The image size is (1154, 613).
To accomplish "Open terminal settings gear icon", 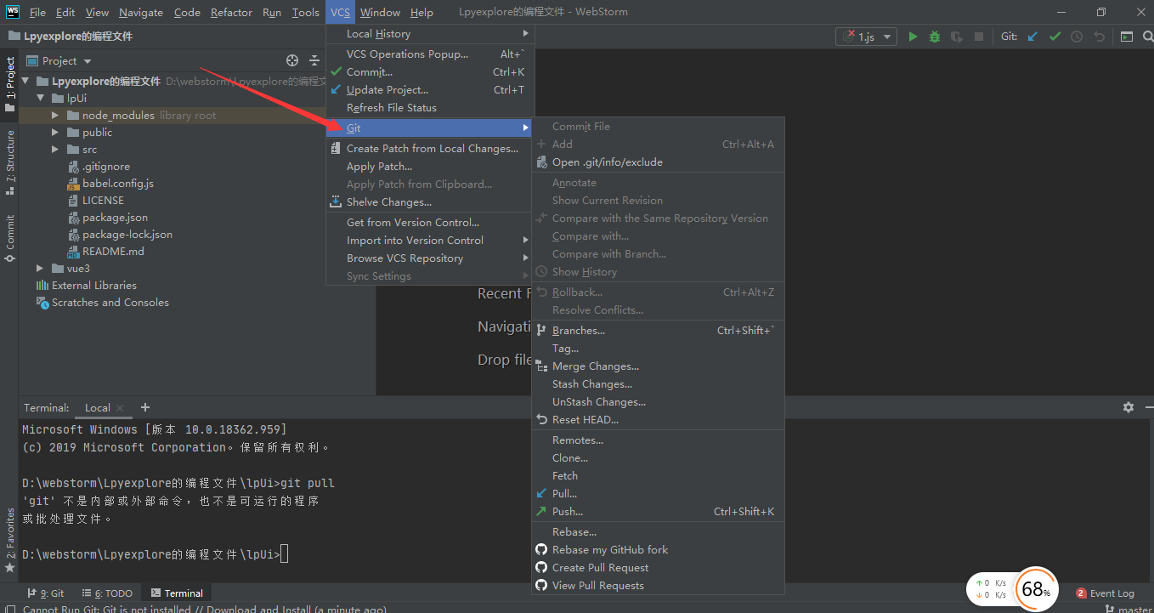I will click(1129, 407).
